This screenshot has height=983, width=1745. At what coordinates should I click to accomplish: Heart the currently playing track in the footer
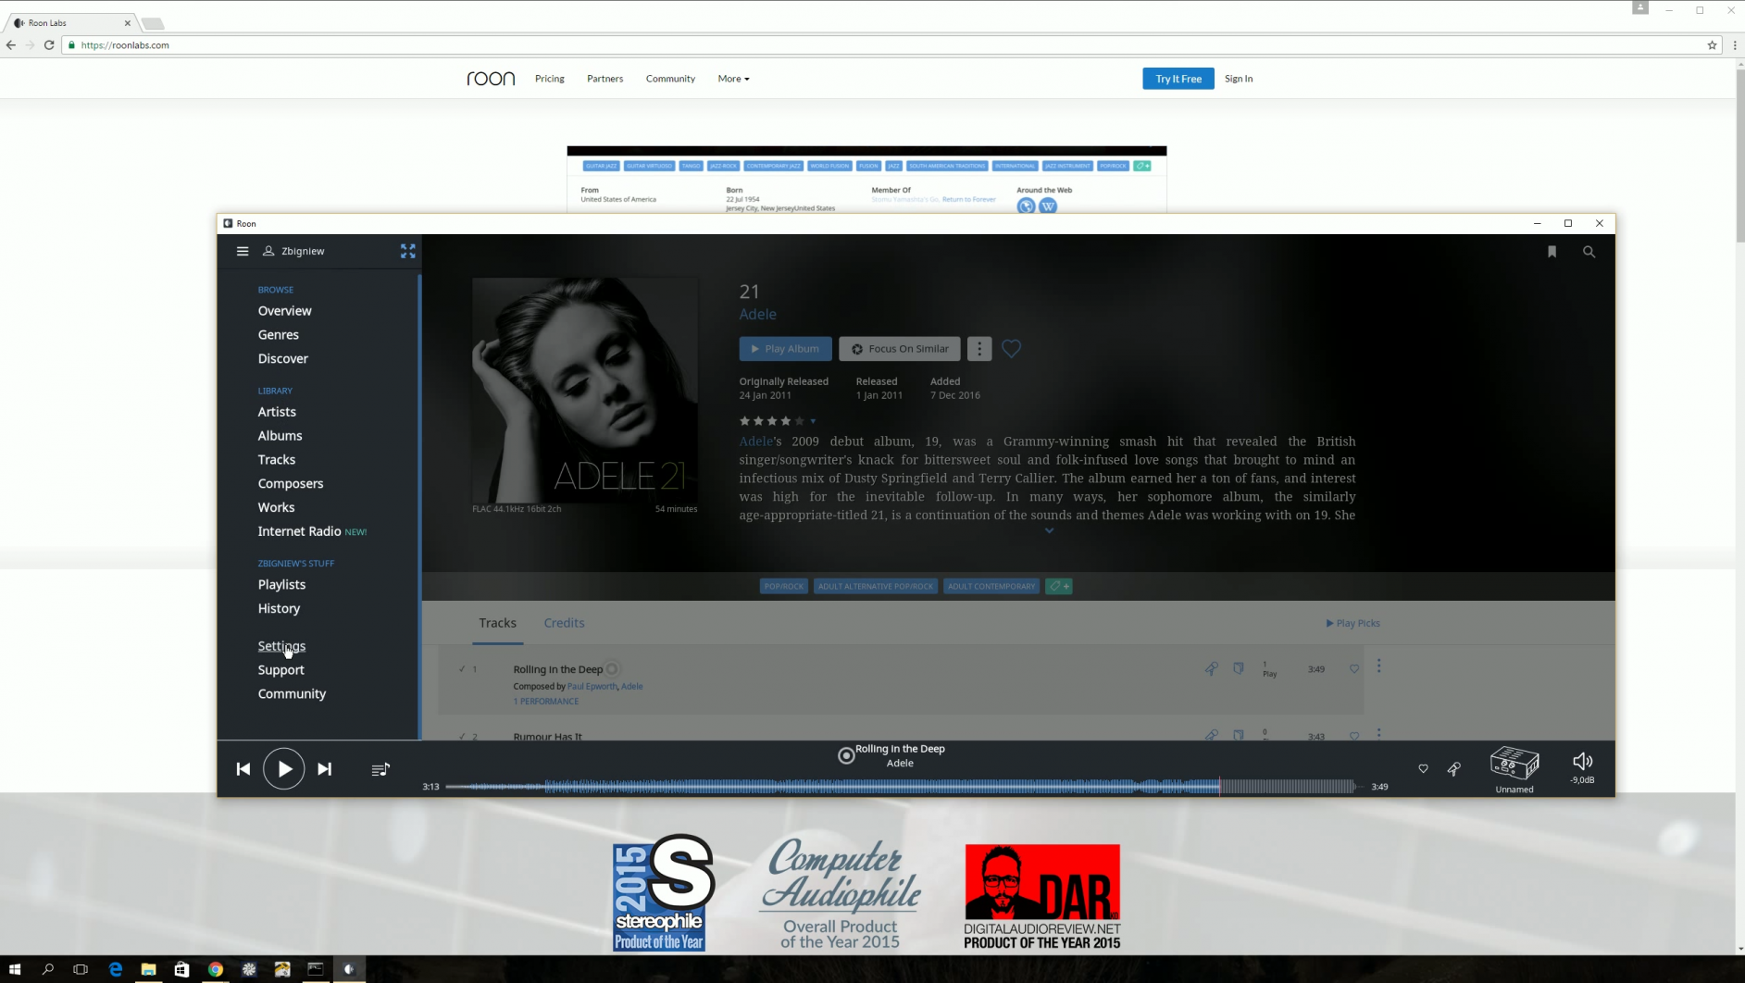1423,768
